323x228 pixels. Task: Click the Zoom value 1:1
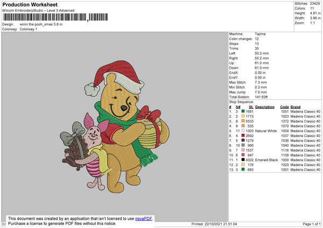[312, 23]
